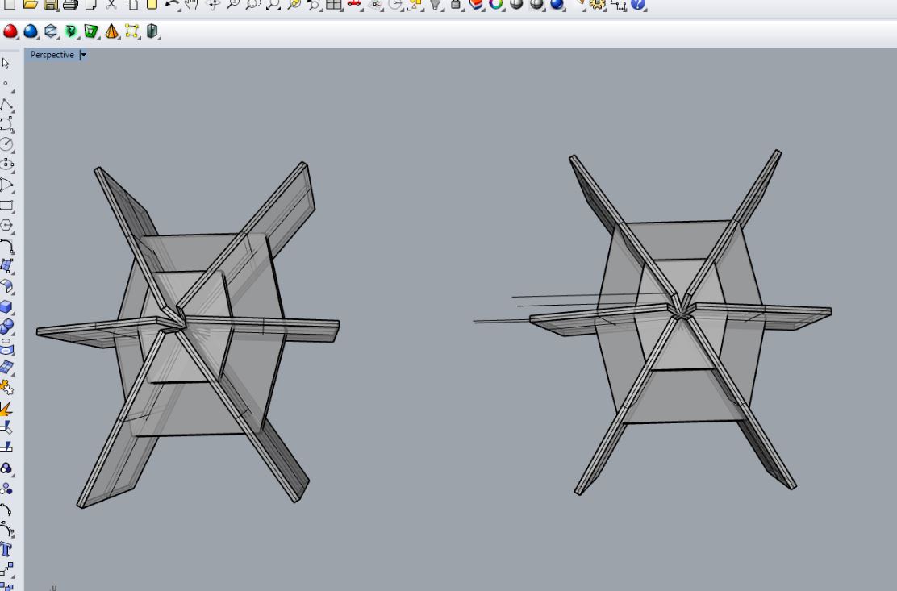Select the Fillet curves tool
Image resolution: width=897 pixels, height=591 pixels.
[x=7, y=247]
